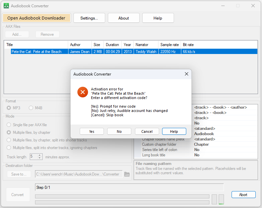Screen dimensions: 262x208
Task: Select the Pete the Cat book row
Action: click(x=36, y=52)
